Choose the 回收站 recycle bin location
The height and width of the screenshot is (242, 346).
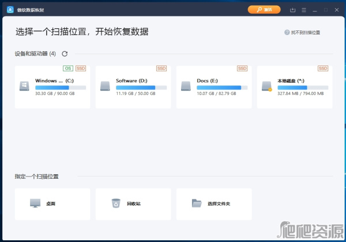pyautogui.click(x=133, y=204)
